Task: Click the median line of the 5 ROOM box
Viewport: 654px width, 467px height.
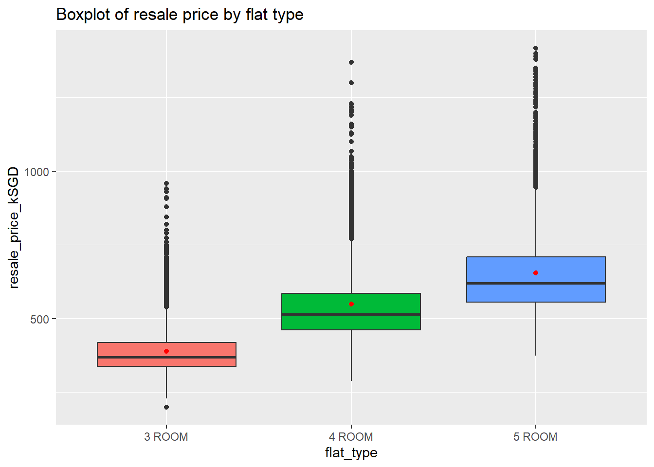Action: point(536,283)
